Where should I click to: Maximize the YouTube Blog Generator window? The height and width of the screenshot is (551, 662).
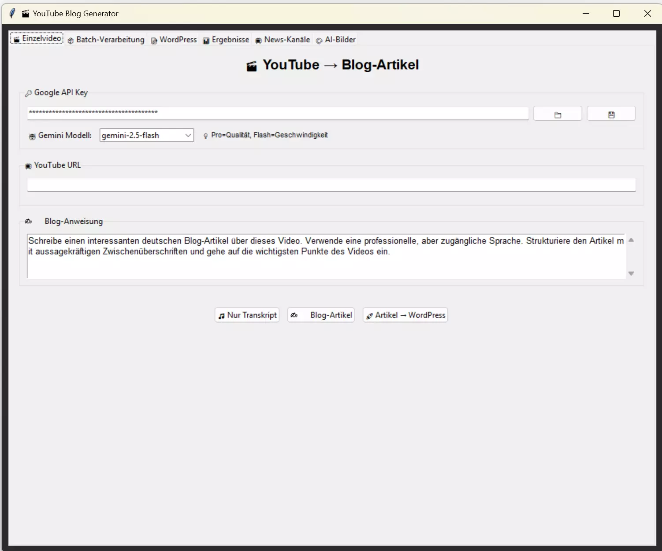pos(617,13)
